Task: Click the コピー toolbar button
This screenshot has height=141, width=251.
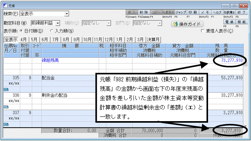Action: coord(156,12)
